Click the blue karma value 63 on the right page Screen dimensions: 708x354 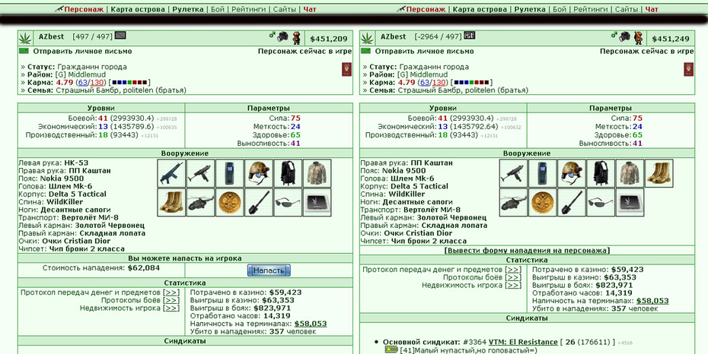[x=425, y=82]
